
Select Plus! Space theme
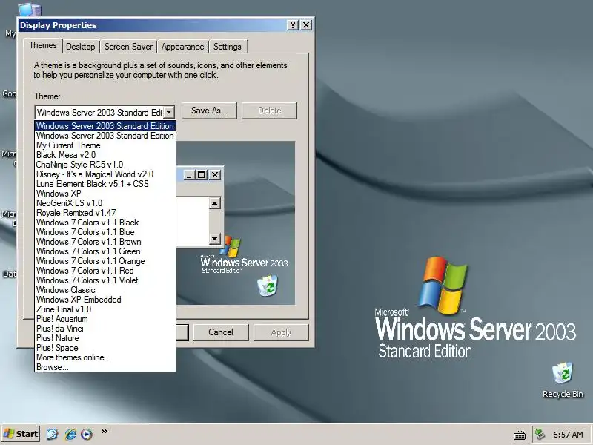pyautogui.click(x=105, y=348)
